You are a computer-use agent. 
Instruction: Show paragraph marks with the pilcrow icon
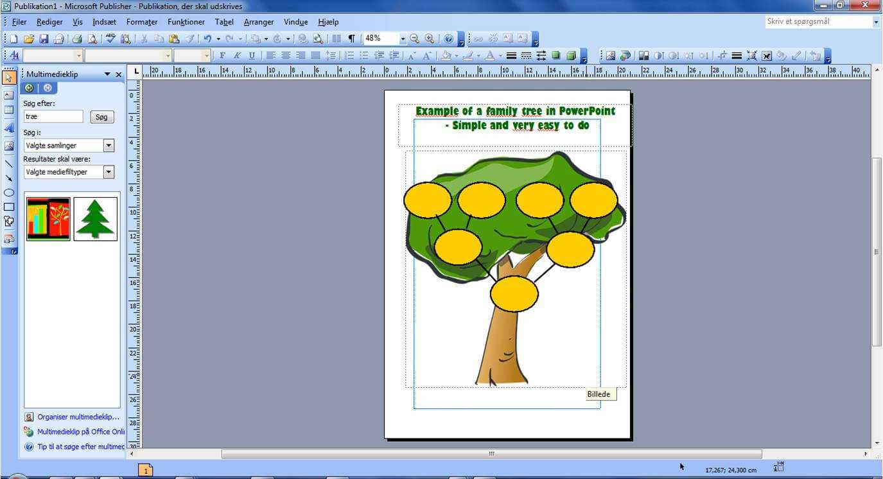click(351, 39)
